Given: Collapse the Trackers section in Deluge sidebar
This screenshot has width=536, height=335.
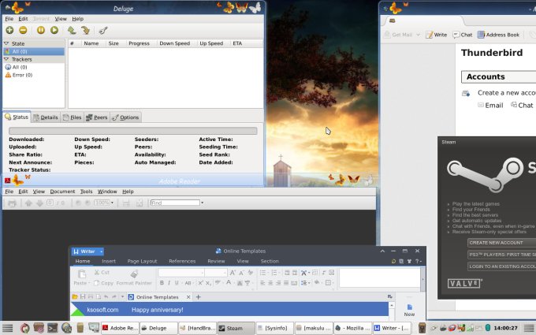Looking at the screenshot, I should pos(6,59).
